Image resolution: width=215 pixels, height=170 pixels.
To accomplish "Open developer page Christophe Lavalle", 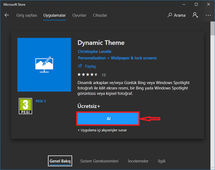I will [95, 51].
